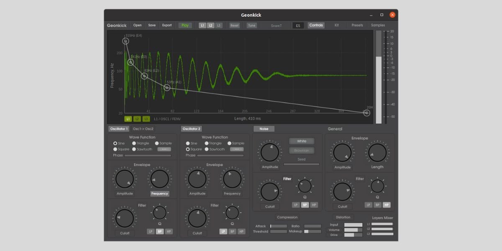The height and width of the screenshot is (251, 502).
Task: Select Sine wave for Oscillator 1
Action: (120, 143)
